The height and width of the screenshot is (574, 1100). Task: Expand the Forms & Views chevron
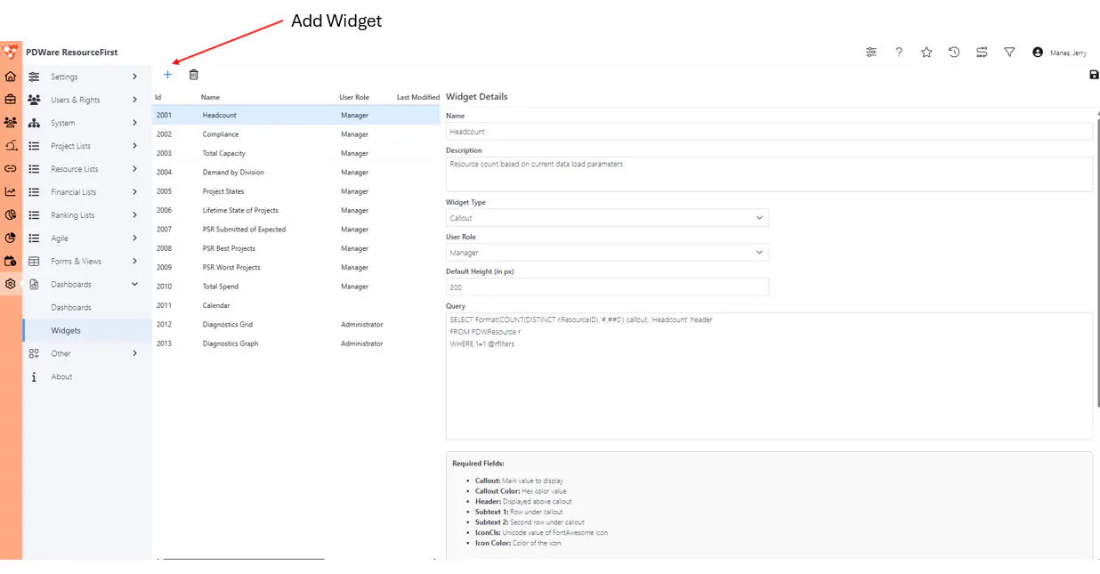135,262
